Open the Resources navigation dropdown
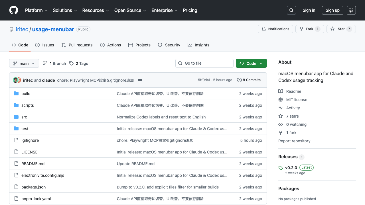Image resolution: width=365 pixels, height=205 pixels. pyautogui.click(x=95, y=10)
